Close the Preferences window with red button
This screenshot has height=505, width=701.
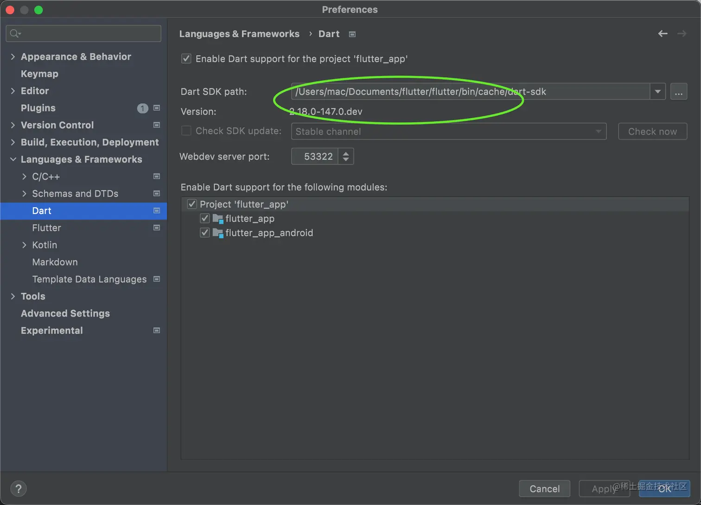(x=10, y=10)
